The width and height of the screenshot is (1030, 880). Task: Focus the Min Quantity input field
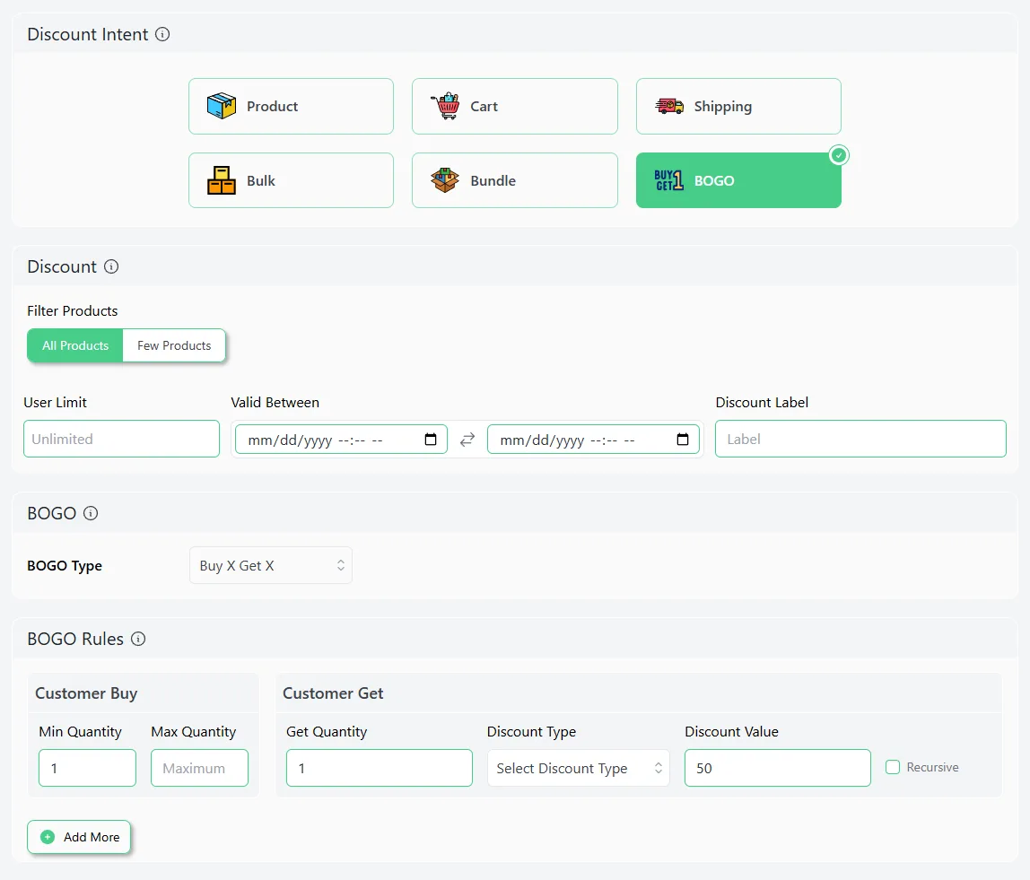pyautogui.click(x=87, y=768)
